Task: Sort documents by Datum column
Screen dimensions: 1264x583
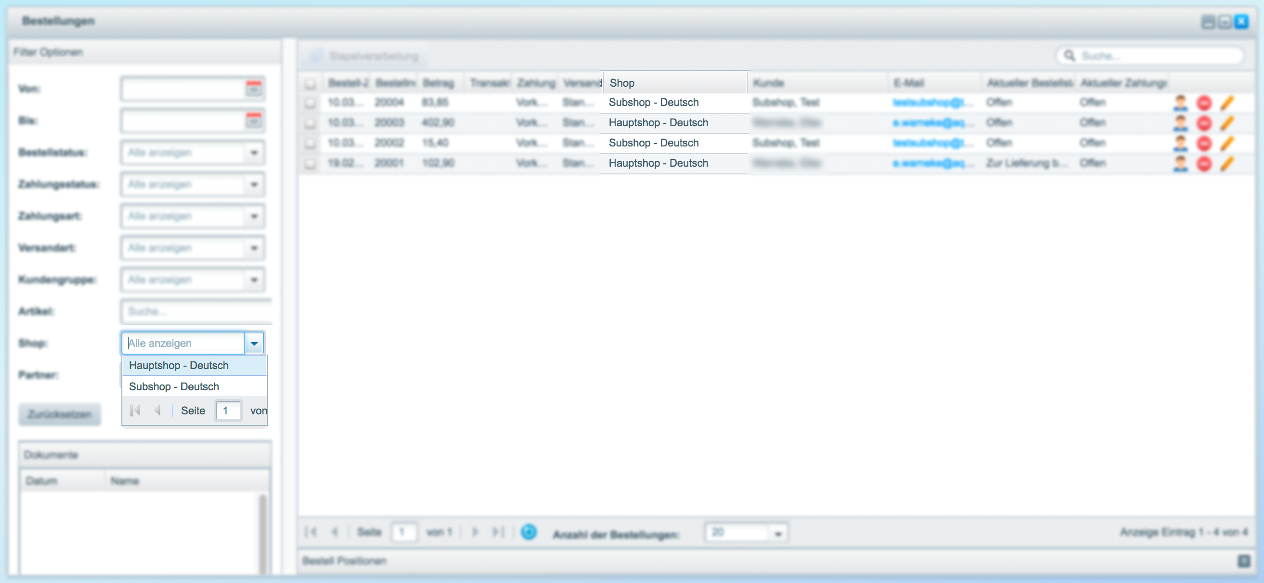Action: (62, 481)
